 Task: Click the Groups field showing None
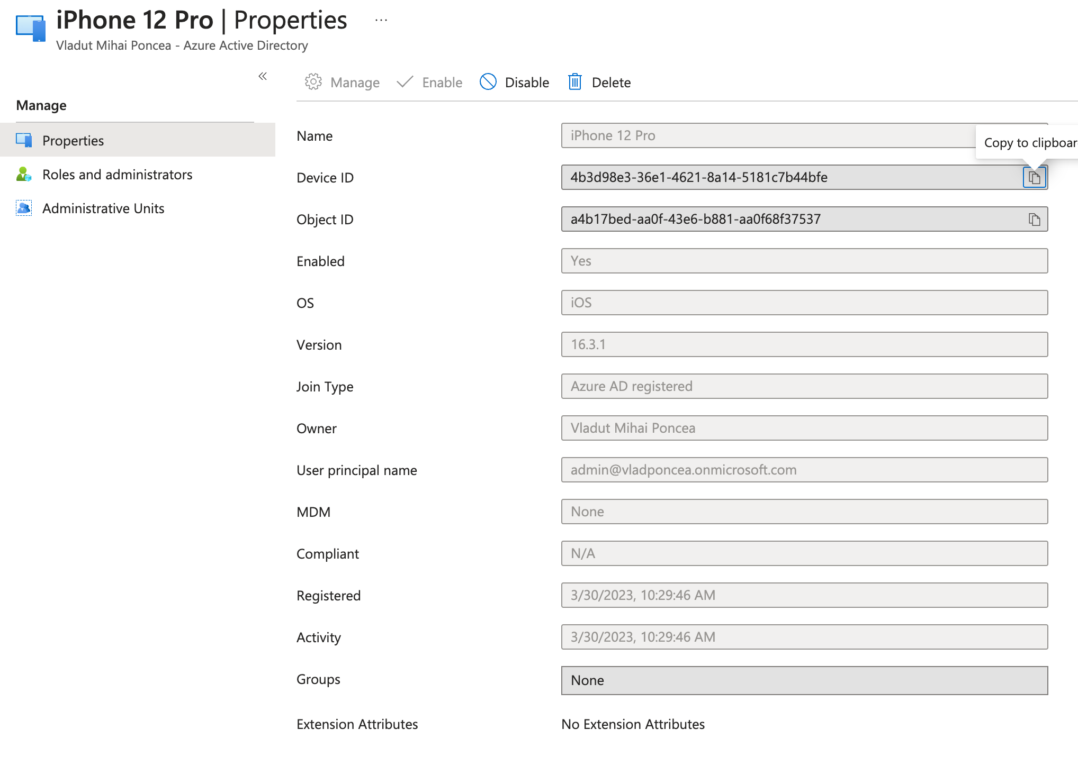pos(804,680)
